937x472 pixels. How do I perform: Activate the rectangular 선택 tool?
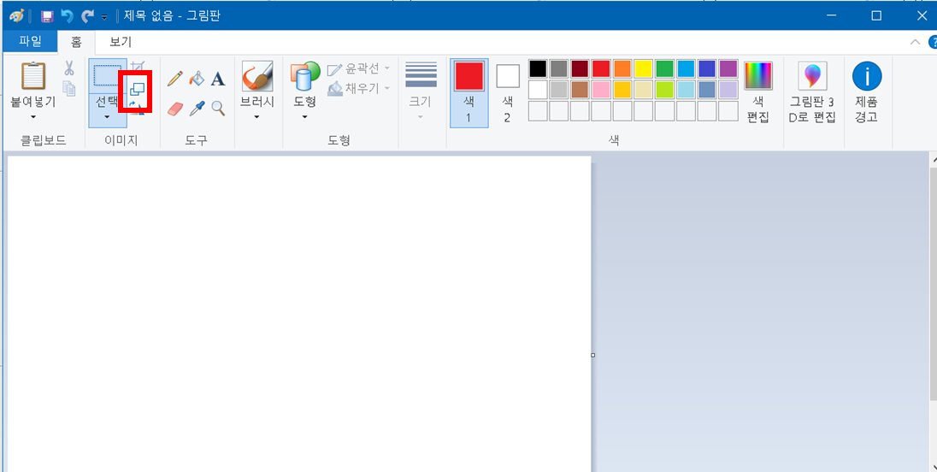(108, 76)
